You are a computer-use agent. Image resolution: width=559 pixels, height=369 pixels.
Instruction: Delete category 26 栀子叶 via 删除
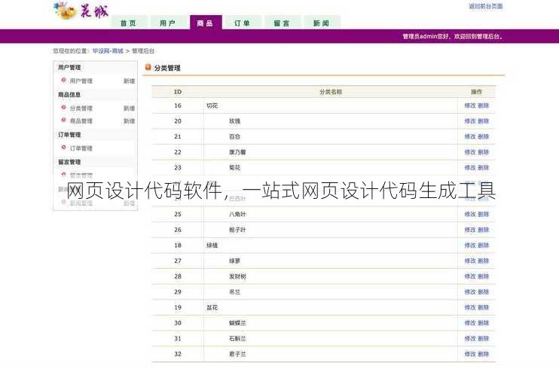pos(484,230)
